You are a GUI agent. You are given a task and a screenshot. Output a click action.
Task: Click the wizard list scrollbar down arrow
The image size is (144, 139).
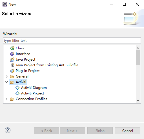[x=138, y=101]
